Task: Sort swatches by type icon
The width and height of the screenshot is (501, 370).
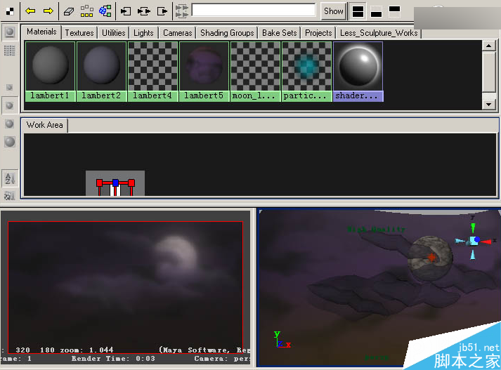Action: [10, 195]
